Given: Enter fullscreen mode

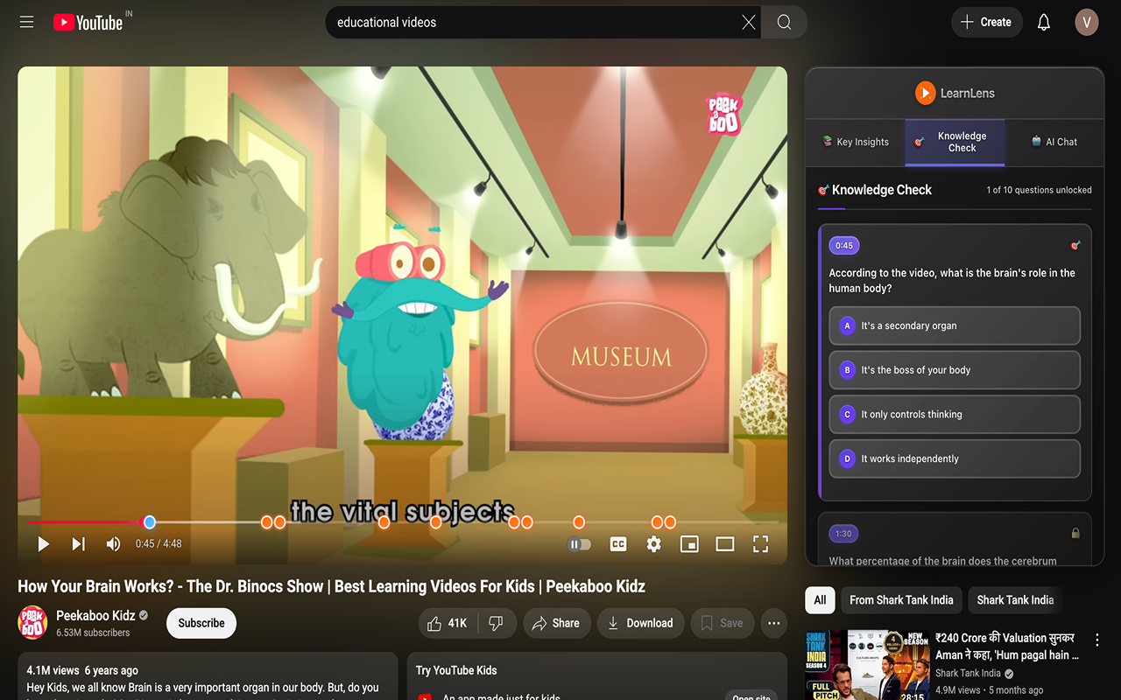Looking at the screenshot, I should click(760, 544).
